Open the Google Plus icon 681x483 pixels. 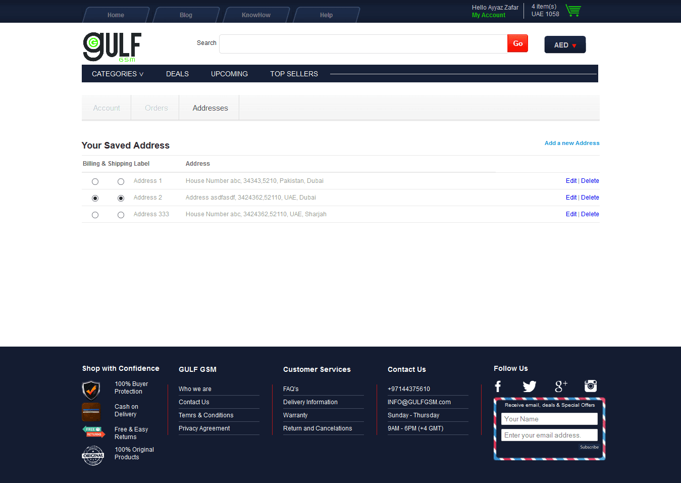pos(561,387)
